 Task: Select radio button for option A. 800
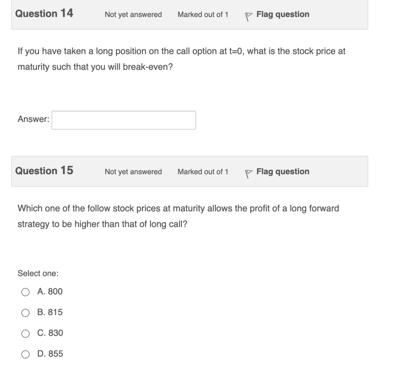[26, 291]
